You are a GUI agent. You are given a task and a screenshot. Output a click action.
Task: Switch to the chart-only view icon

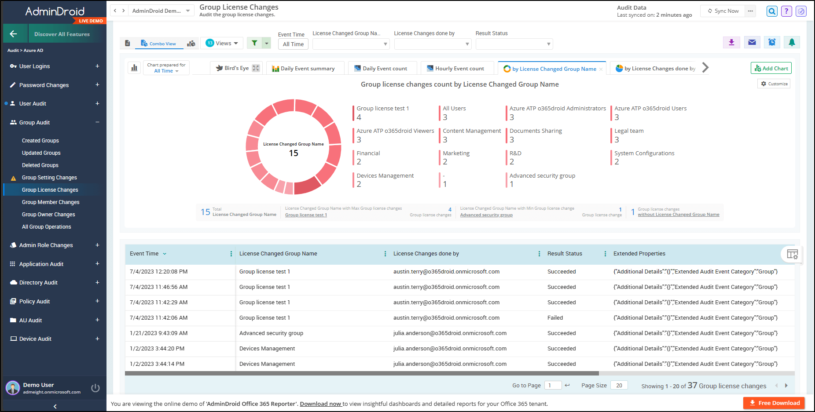[191, 43]
